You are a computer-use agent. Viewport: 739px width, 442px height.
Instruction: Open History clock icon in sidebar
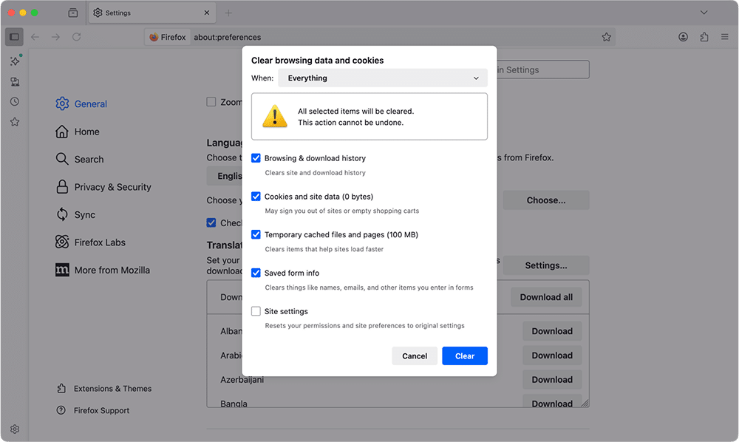14,102
